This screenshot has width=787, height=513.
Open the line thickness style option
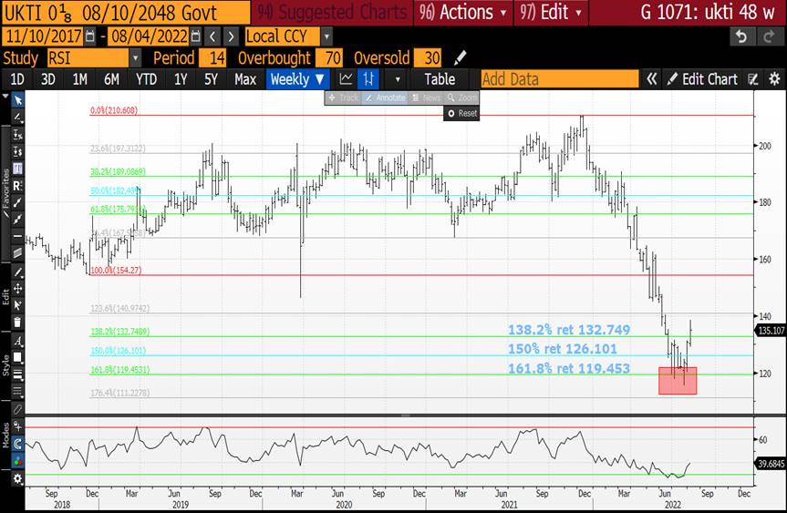[17, 374]
